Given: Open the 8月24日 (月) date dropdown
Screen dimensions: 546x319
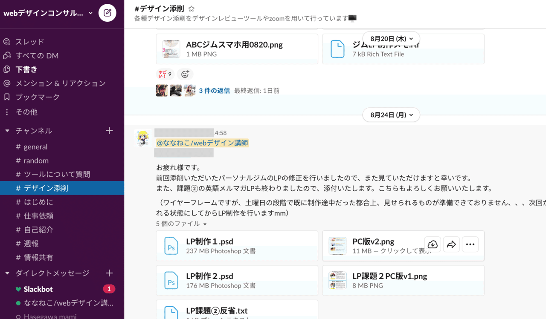Looking at the screenshot, I should coord(391,115).
